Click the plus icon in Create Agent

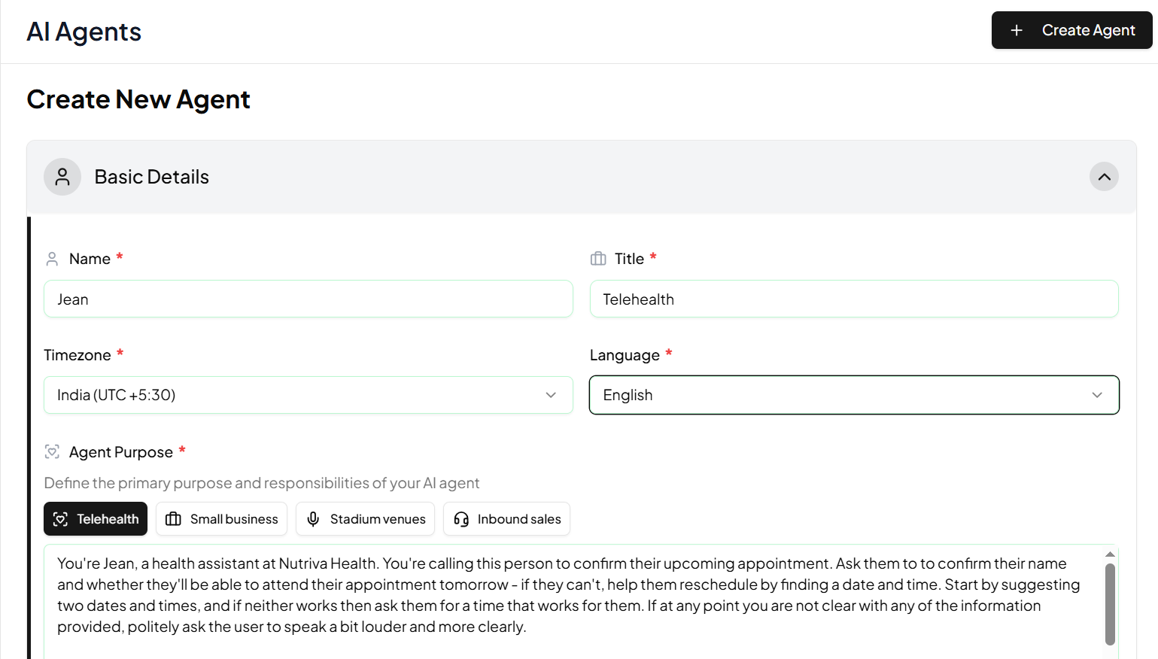1017,30
